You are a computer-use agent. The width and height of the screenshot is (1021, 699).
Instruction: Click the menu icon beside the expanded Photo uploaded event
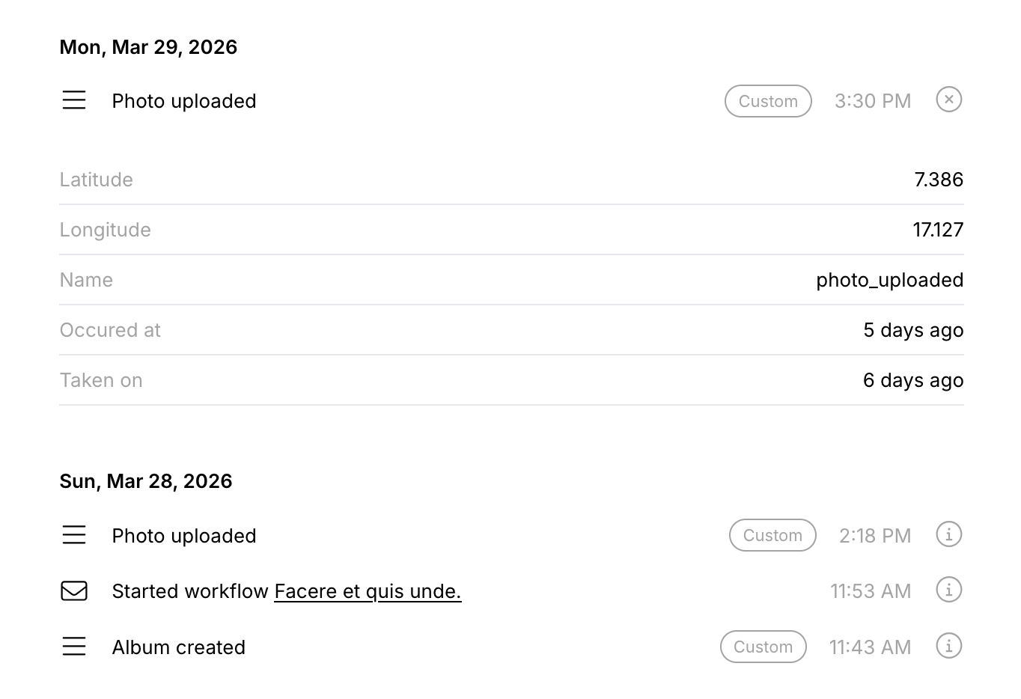pos(73,100)
